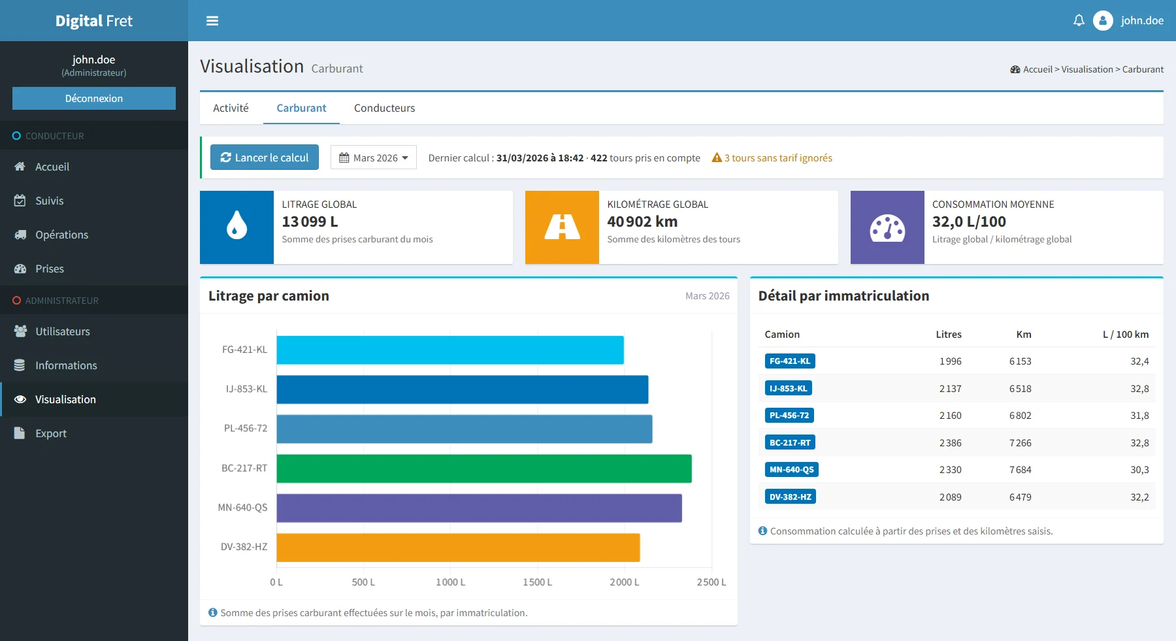Open notifications bell icon

tap(1079, 20)
